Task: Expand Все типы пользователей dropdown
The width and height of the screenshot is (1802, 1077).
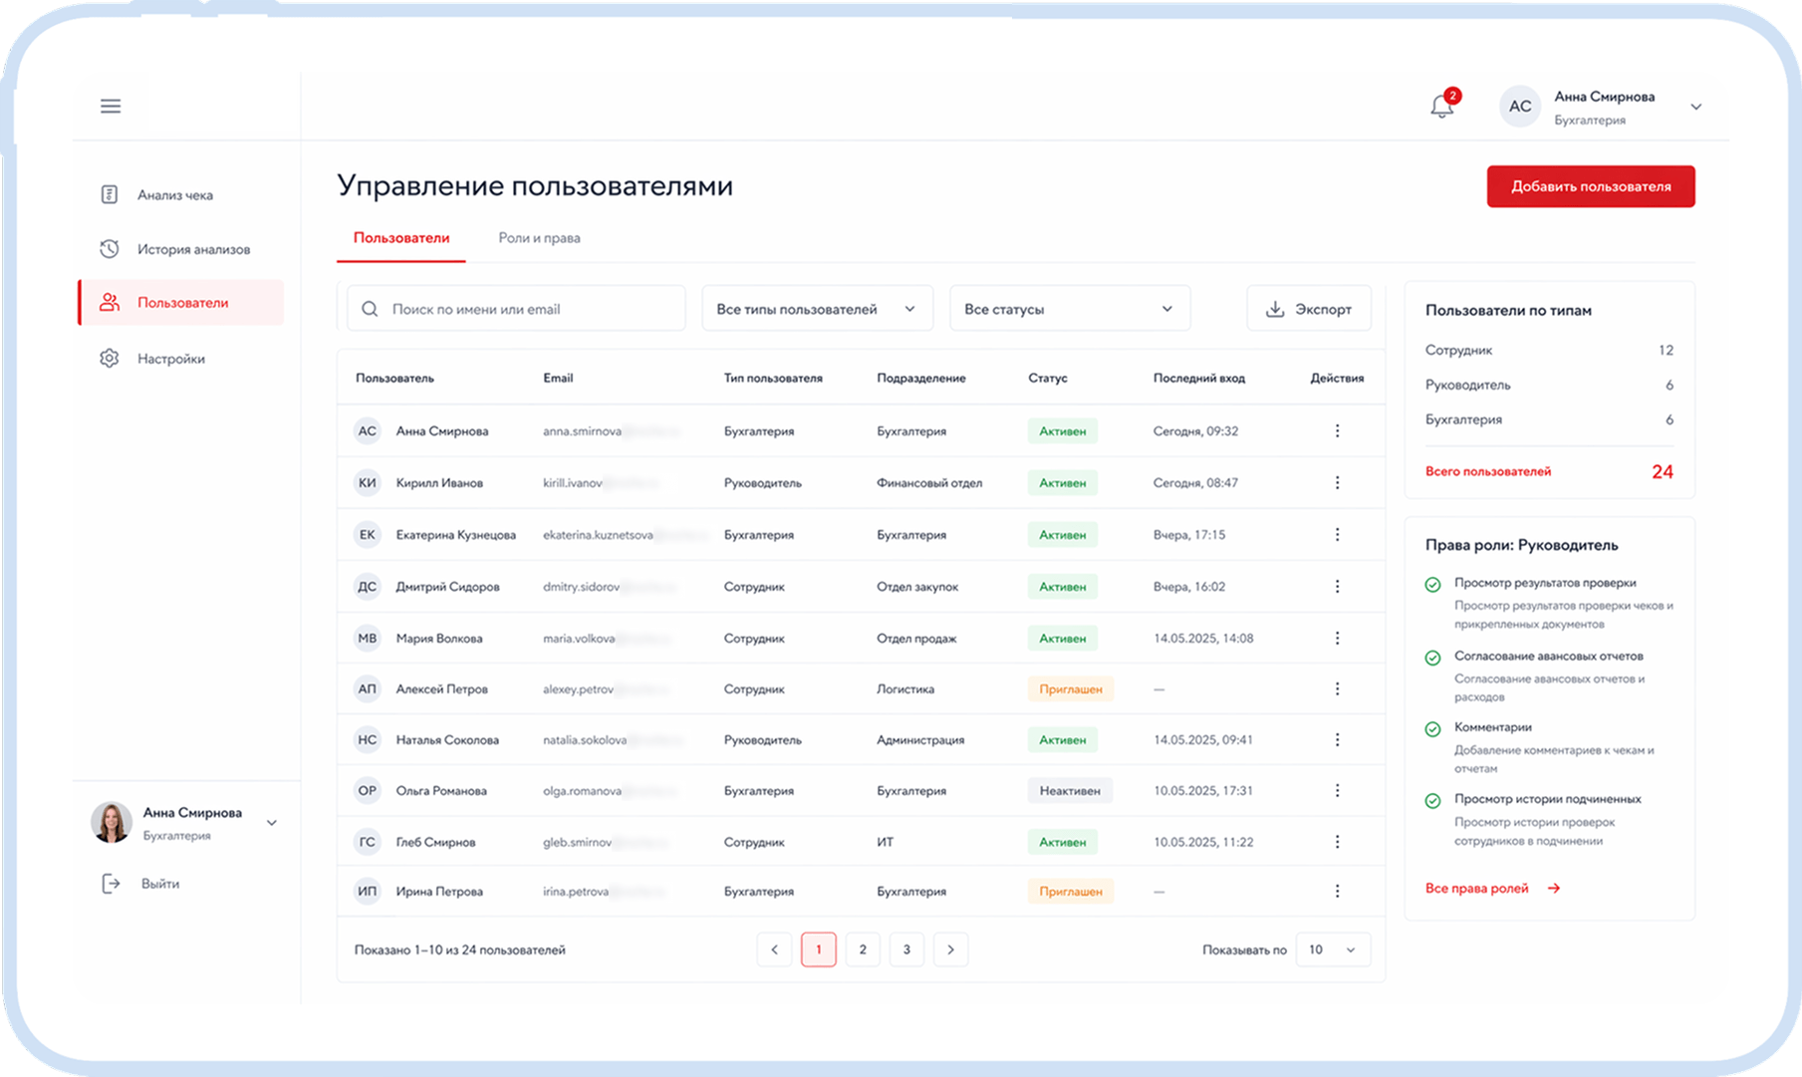Action: (x=818, y=309)
